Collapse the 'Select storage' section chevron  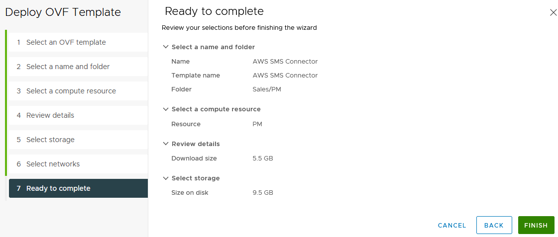tap(166, 178)
